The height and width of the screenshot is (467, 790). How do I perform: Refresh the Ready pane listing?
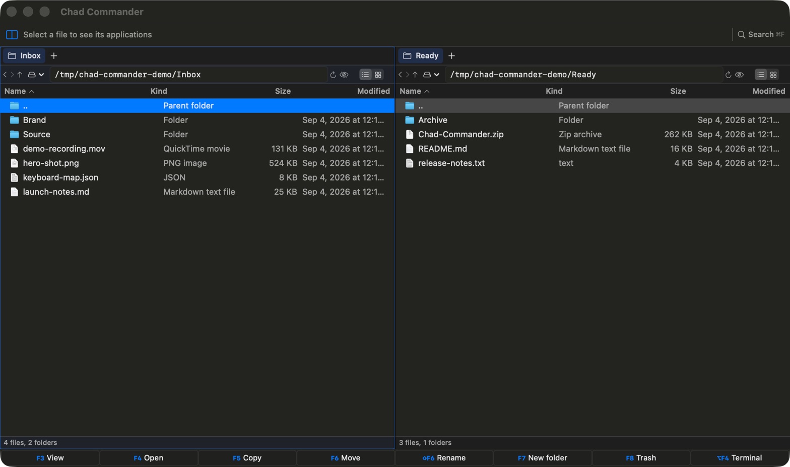pos(728,75)
